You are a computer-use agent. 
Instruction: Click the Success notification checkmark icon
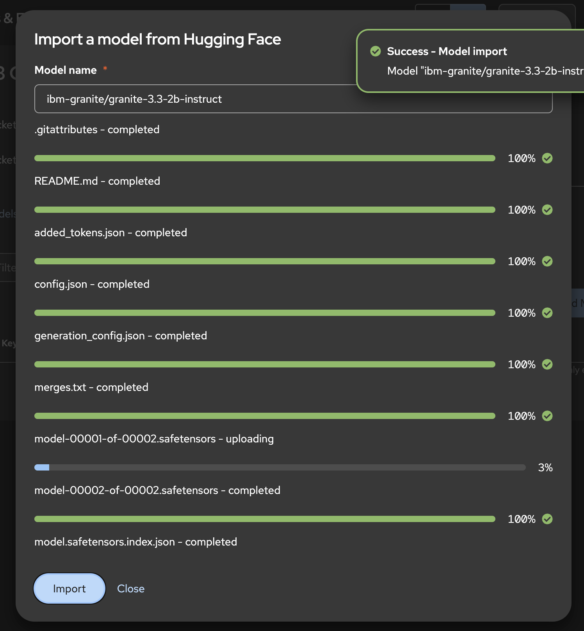pos(376,51)
